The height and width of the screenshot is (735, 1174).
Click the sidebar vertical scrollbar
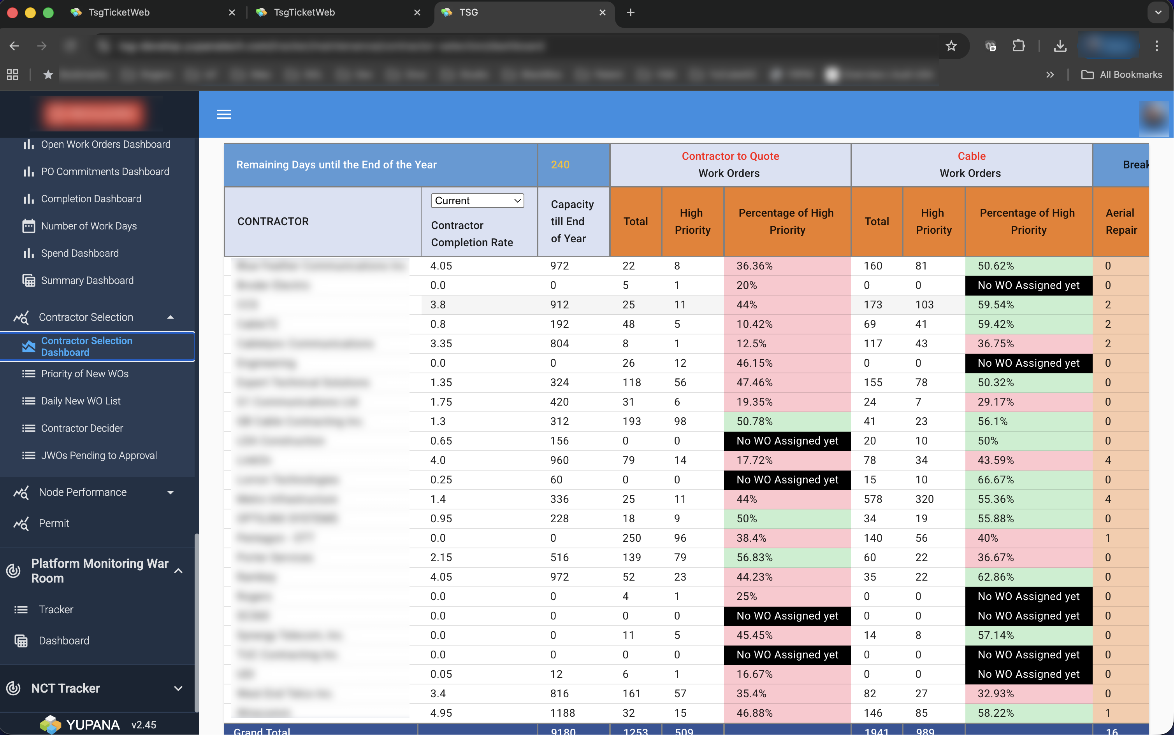pyautogui.click(x=197, y=622)
